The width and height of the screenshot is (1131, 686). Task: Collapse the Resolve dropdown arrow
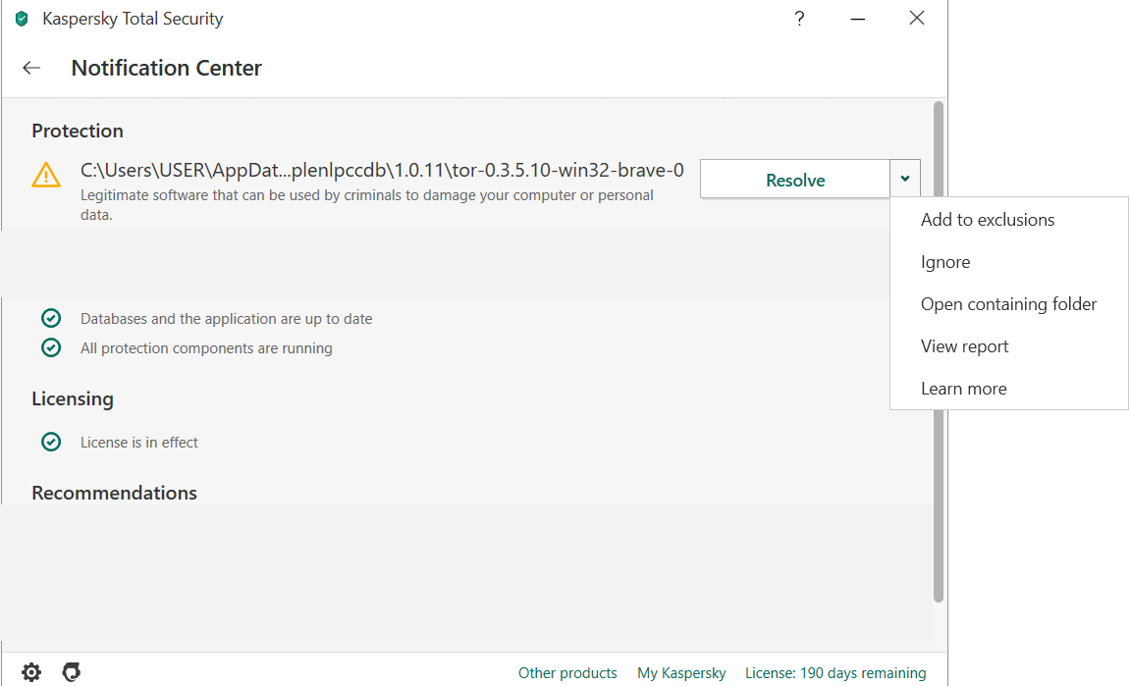pyautogui.click(x=905, y=179)
